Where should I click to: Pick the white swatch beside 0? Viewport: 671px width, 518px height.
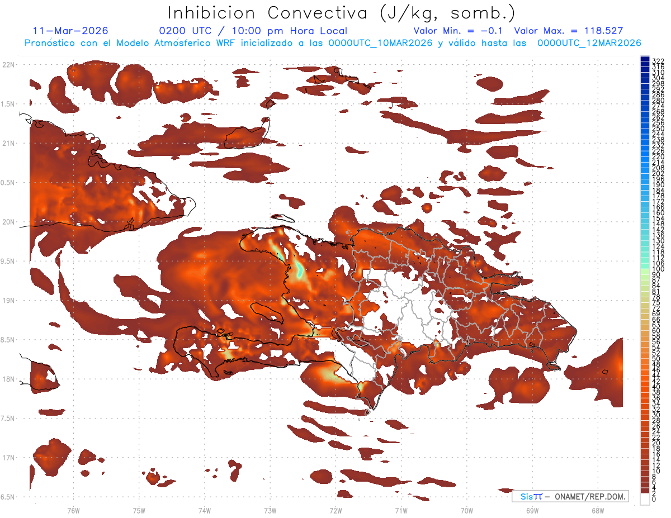645,498
